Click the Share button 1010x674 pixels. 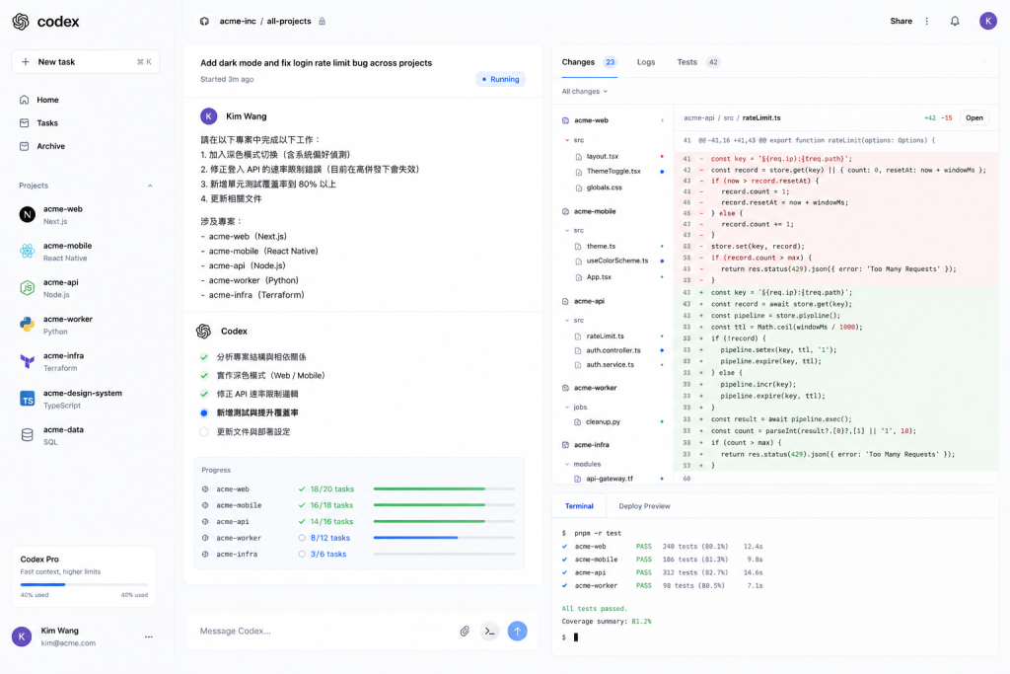(x=902, y=22)
